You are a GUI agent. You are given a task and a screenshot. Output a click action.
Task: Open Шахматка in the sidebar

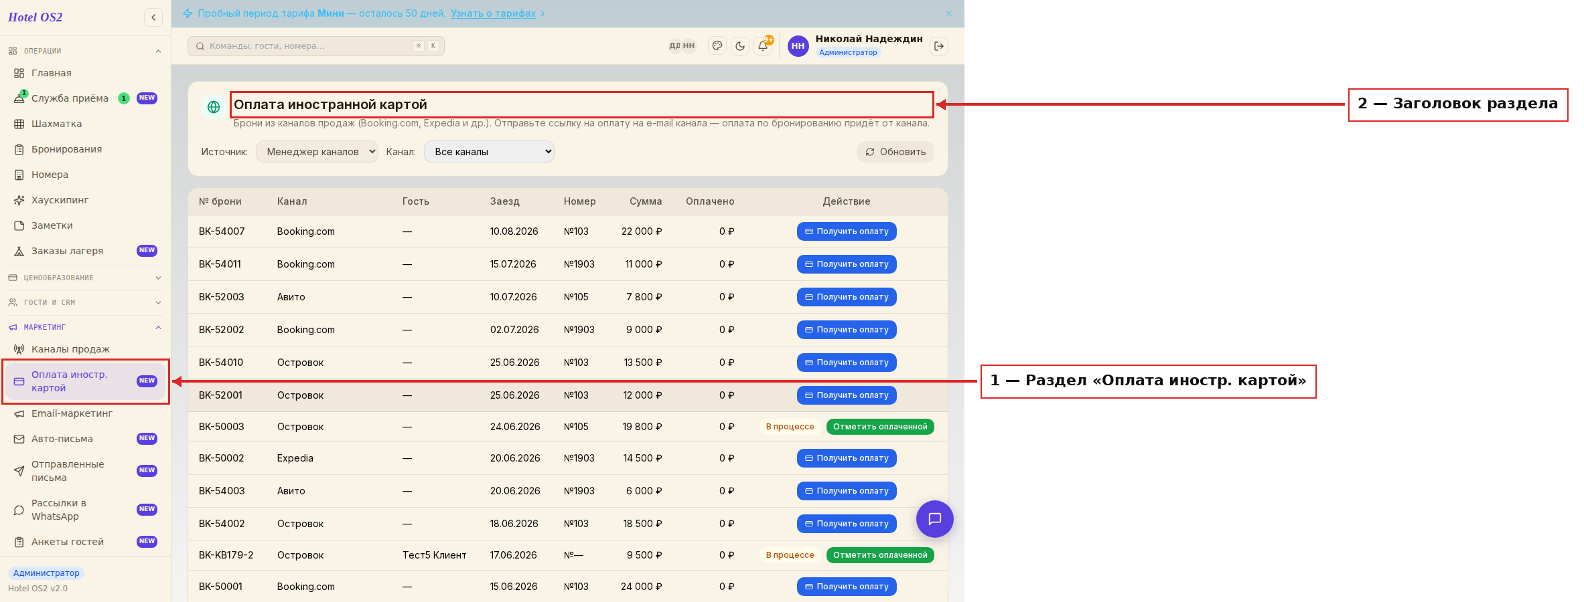[85, 124]
